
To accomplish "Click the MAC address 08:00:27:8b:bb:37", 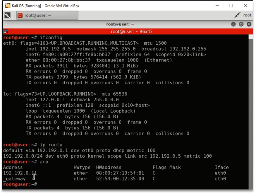I will (x=67, y=60).
